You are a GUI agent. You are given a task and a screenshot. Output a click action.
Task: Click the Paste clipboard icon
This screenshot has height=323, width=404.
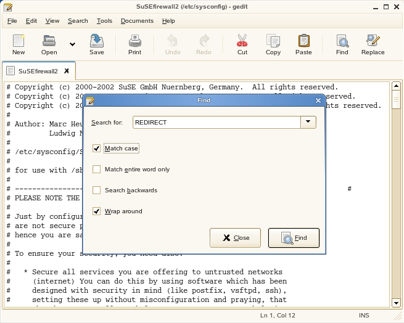[303, 41]
